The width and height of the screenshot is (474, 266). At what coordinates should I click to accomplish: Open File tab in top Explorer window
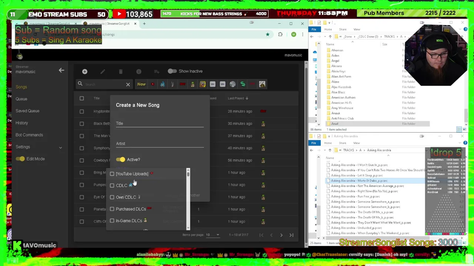(x=314, y=29)
